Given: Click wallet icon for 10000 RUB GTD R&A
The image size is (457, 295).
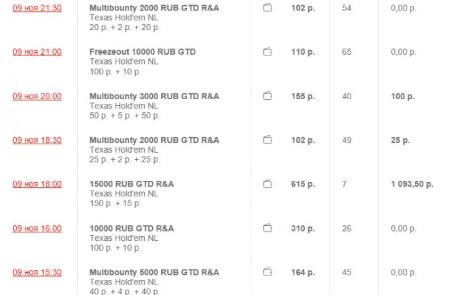Looking at the screenshot, I should [267, 228].
